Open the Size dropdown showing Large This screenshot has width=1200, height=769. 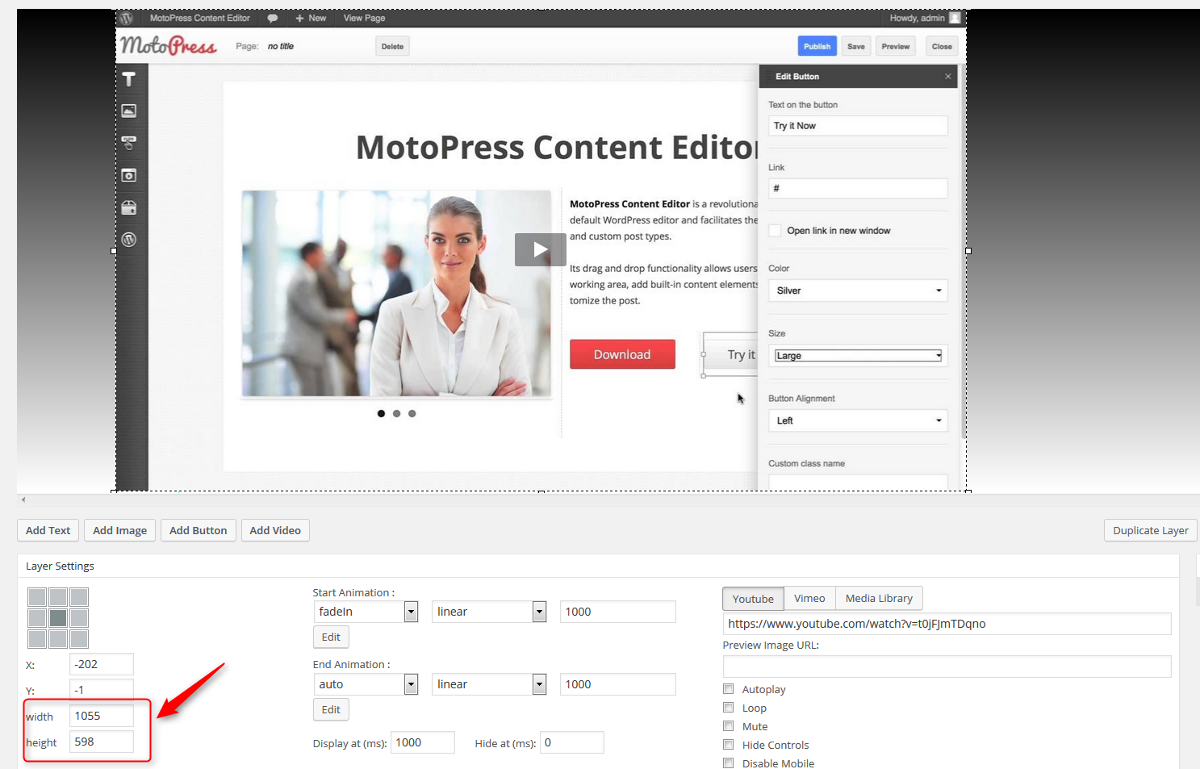(858, 356)
